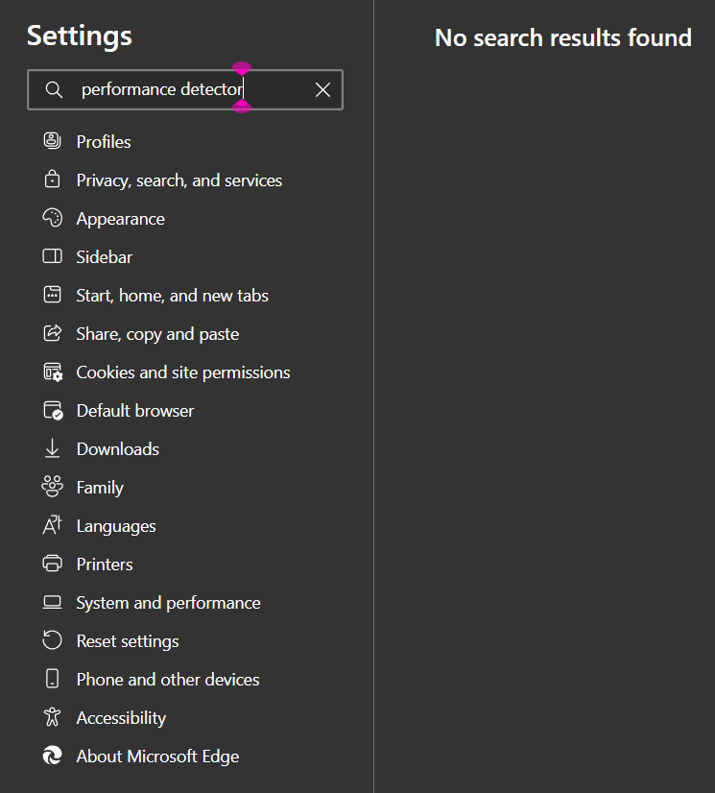Click the Settings heading text
This screenshot has height=793, width=715.
pos(80,36)
